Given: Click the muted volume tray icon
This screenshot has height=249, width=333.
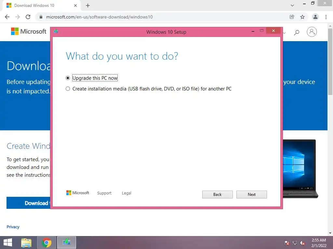Looking at the screenshot, I should [302, 243].
